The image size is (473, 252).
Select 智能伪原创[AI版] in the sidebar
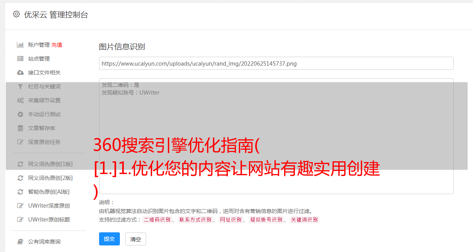(49, 192)
